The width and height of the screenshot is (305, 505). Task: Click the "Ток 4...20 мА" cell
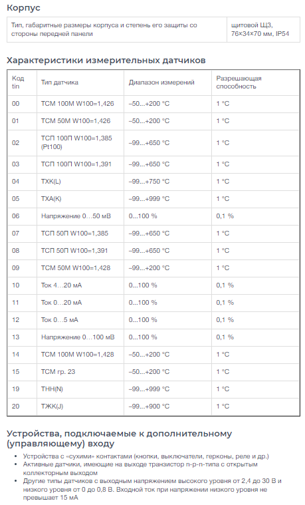pos(80,285)
